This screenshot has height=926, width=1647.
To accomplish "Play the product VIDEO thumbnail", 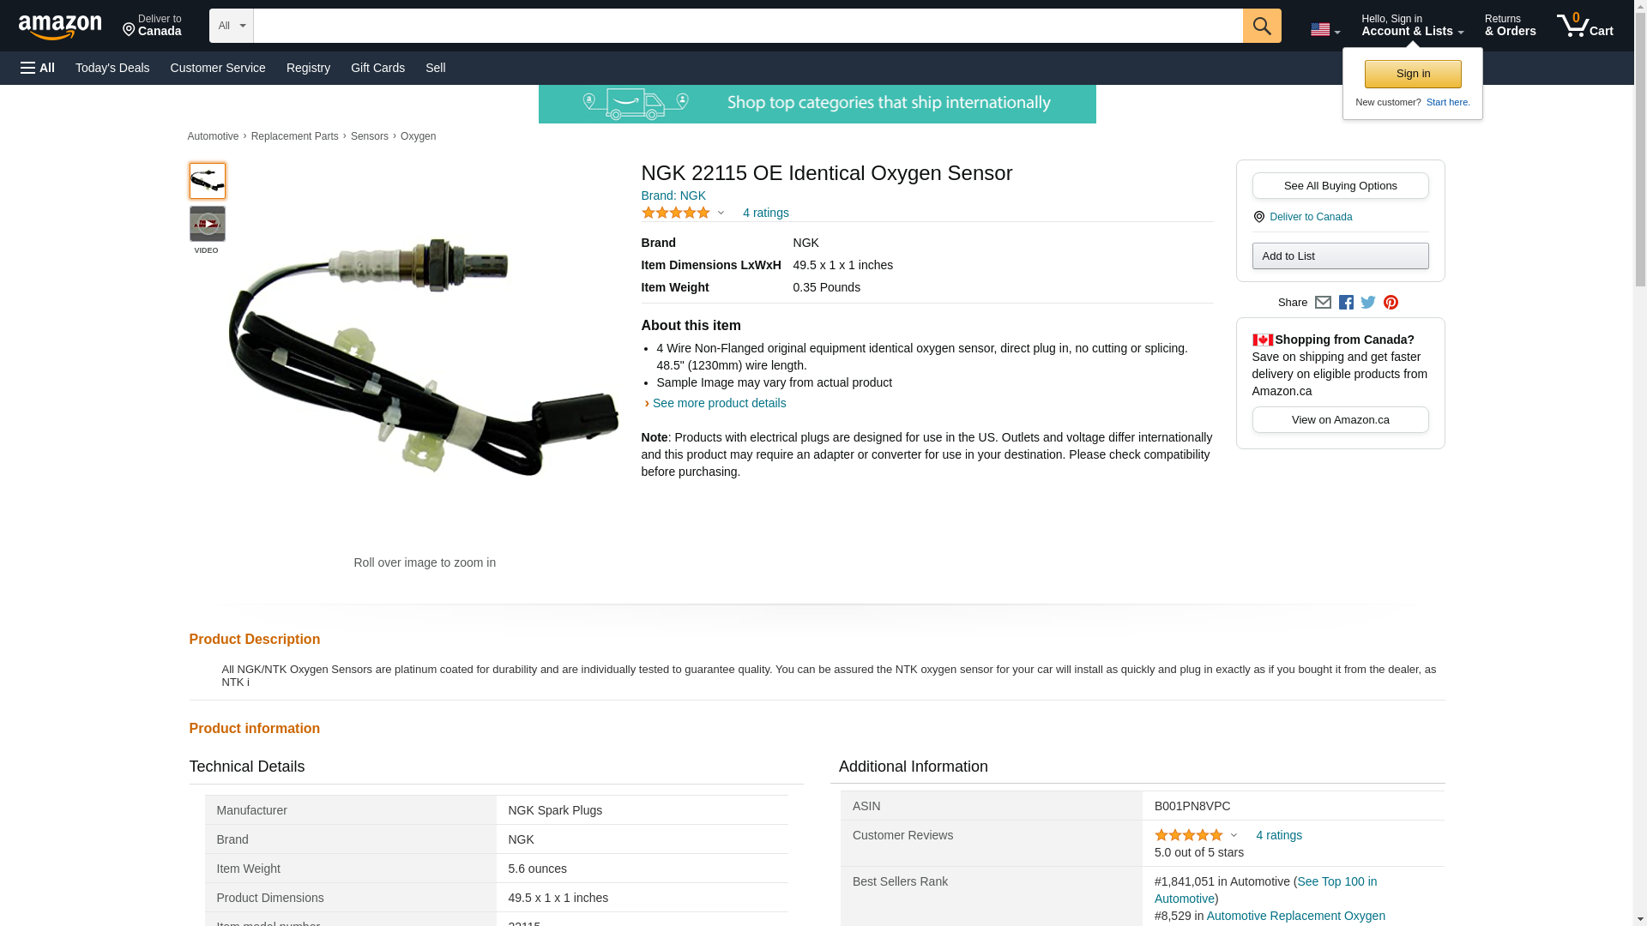I will pyautogui.click(x=207, y=224).
